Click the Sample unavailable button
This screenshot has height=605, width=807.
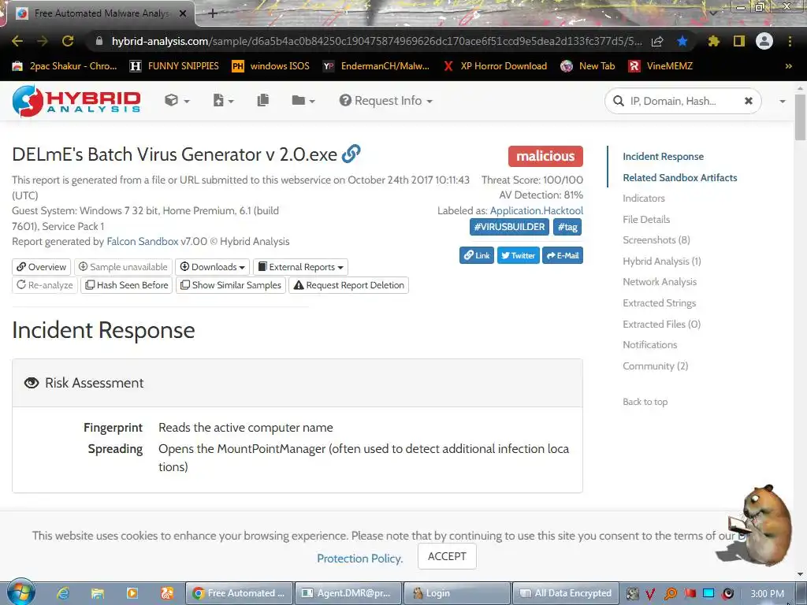(x=123, y=267)
